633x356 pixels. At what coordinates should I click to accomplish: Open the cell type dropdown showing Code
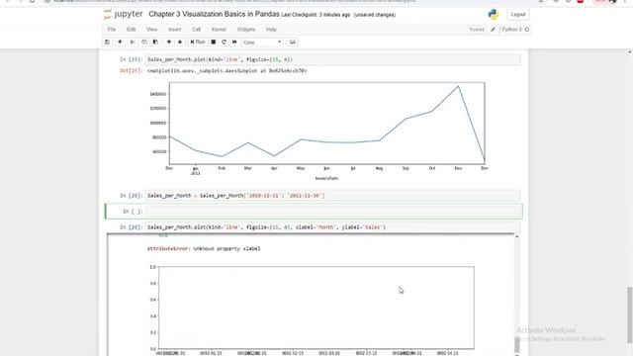(x=262, y=43)
